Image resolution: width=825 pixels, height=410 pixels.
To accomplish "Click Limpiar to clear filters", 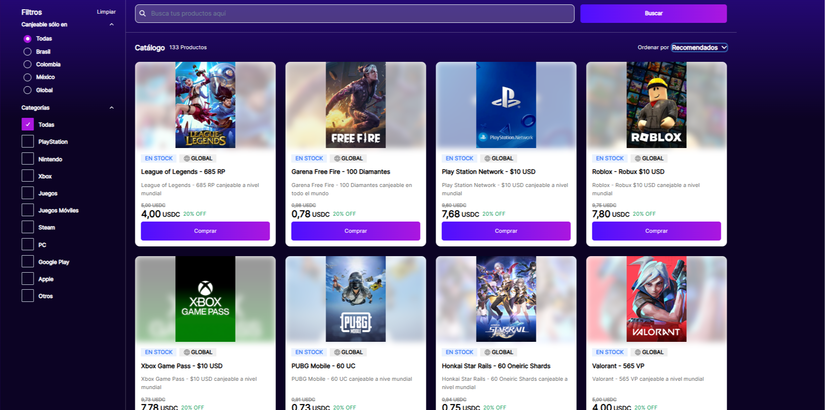I will click(x=106, y=12).
